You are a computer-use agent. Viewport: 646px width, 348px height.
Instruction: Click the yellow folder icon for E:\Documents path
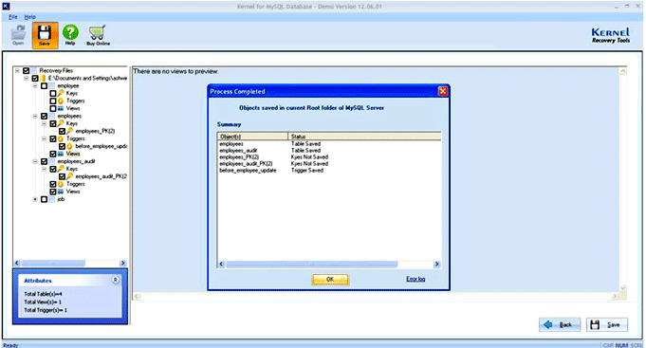pos(43,78)
